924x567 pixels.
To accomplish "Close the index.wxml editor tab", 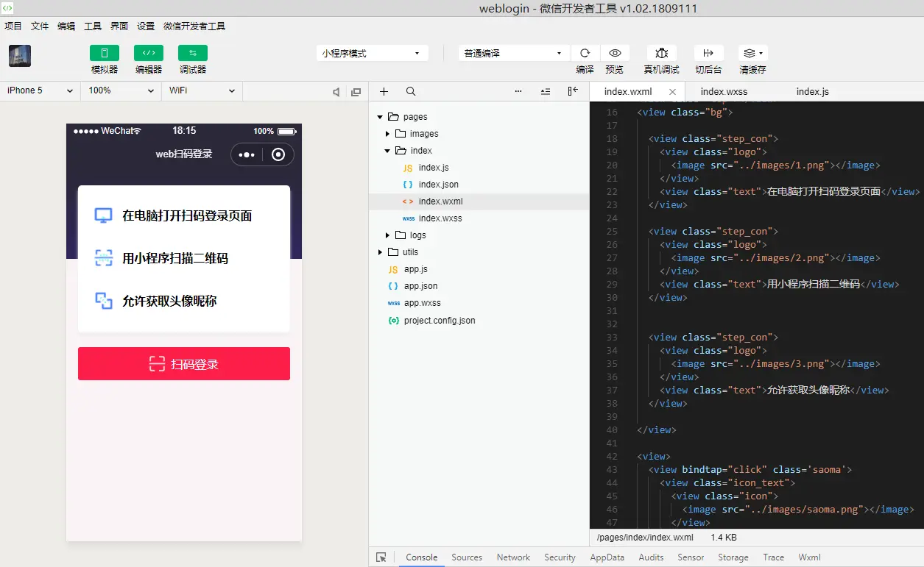I will (x=672, y=92).
